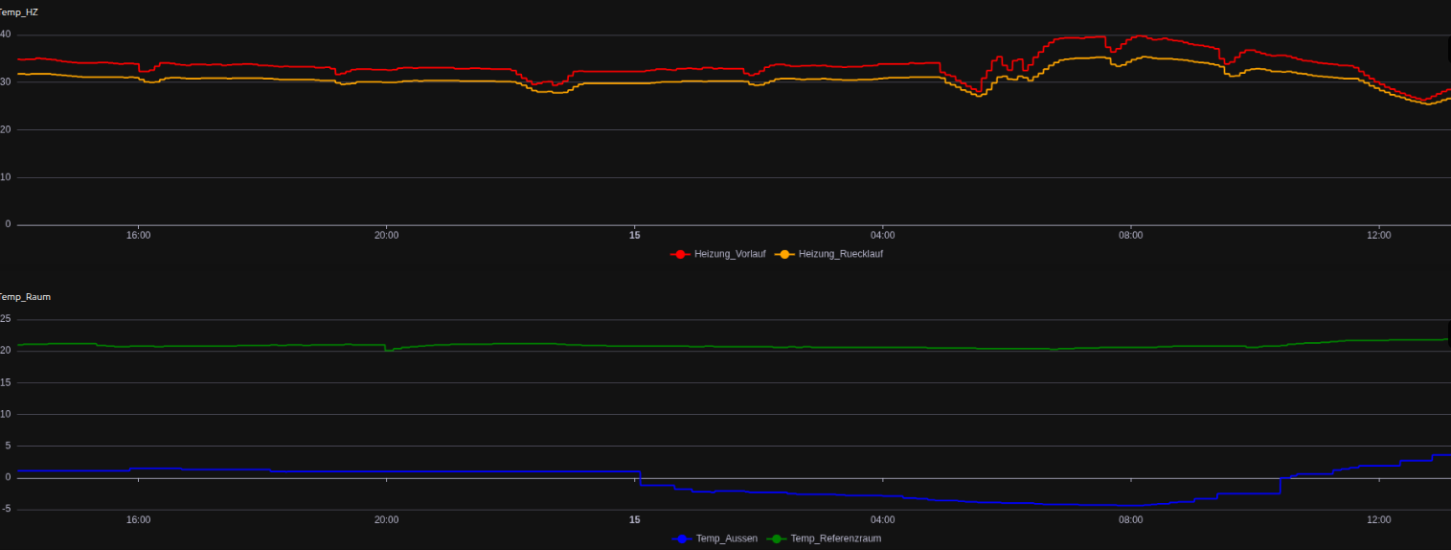The image size is (1451, 550).
Task: Select the 16:00 tick on heating chart
Action: tap(138, 235)
